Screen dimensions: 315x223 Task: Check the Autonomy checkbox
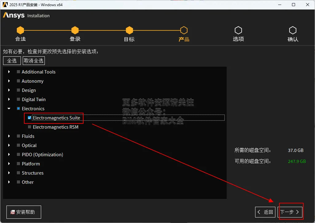click(18, 81)
